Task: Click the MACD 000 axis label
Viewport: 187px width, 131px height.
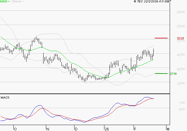Action: tap(182, 109)
